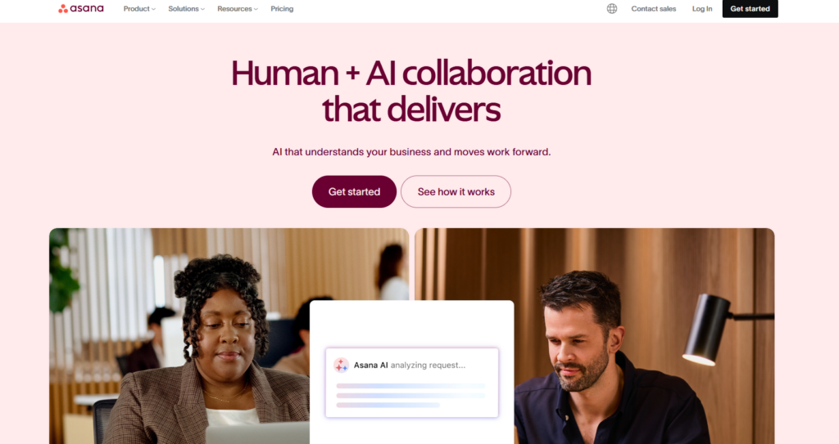Expand the Product menu
The height and width of the screenshot is (444, 839).
point(139,8)
